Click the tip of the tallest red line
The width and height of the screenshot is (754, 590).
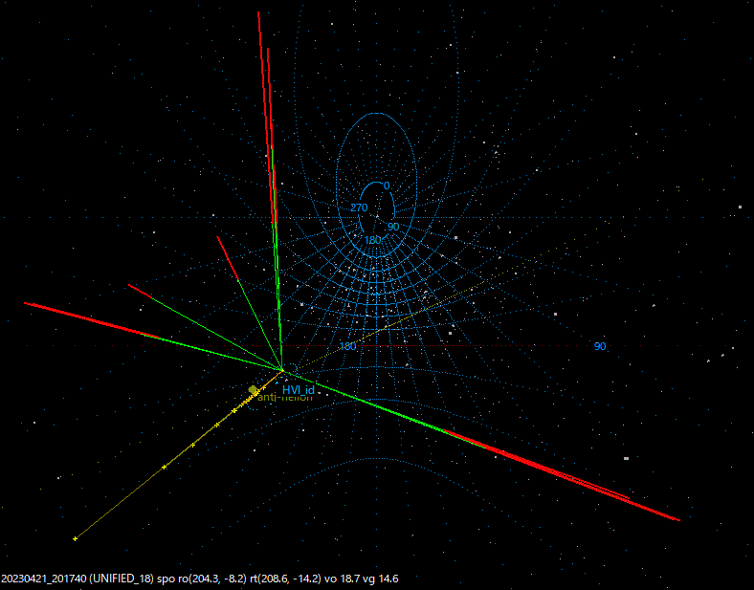click(258, 13)
